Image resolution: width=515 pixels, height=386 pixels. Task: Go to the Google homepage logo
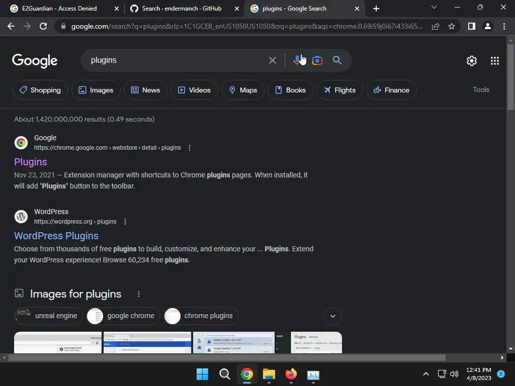[35, 61]
